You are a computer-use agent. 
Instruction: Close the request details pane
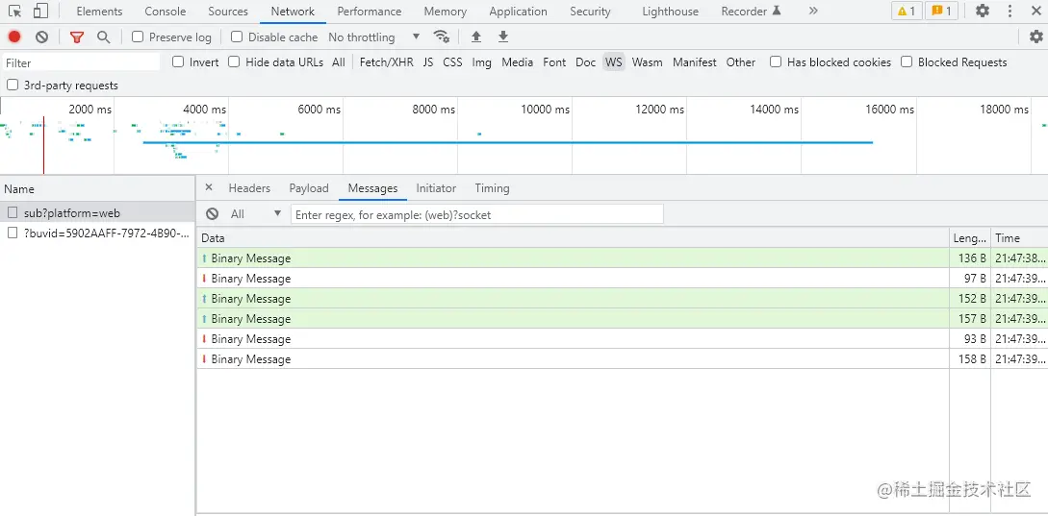209,188
